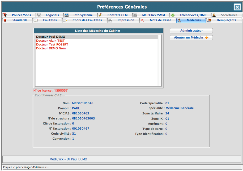Select Docteur Test ROBERT in list
This screenshot has height=171, width=243.
(52, 45)
